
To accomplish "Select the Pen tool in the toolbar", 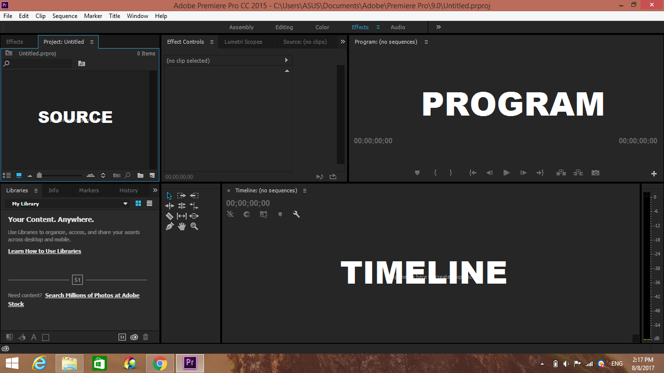I will click(x=169, y=226).
